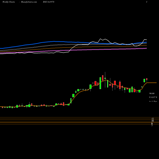This screenshot has height=159, width=159.
Task: Click the tallest green candlestick at the peak
Action: click(x=100, y=83)
